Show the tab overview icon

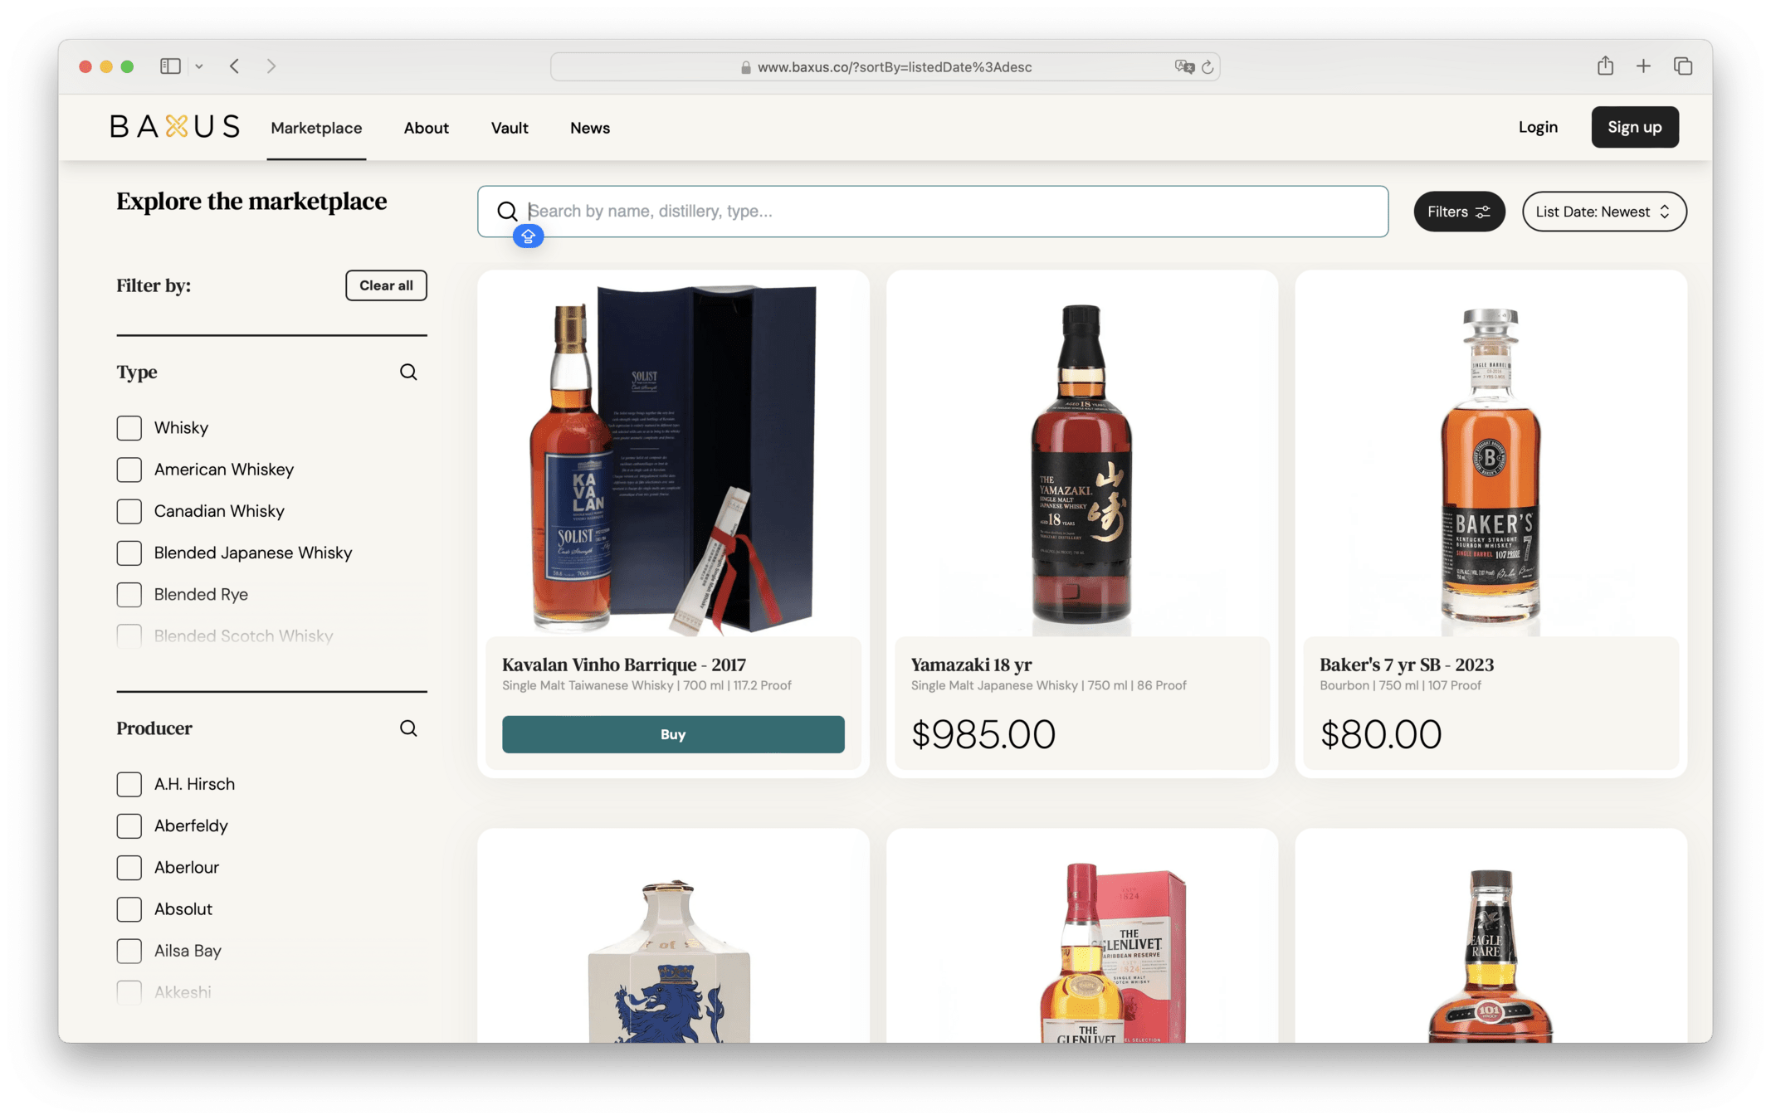coord(1683,66)
